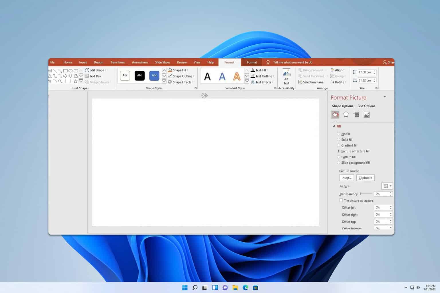The image size is (440, 293).
Task: Click the black A WordArt style
Action: point(207,76)
